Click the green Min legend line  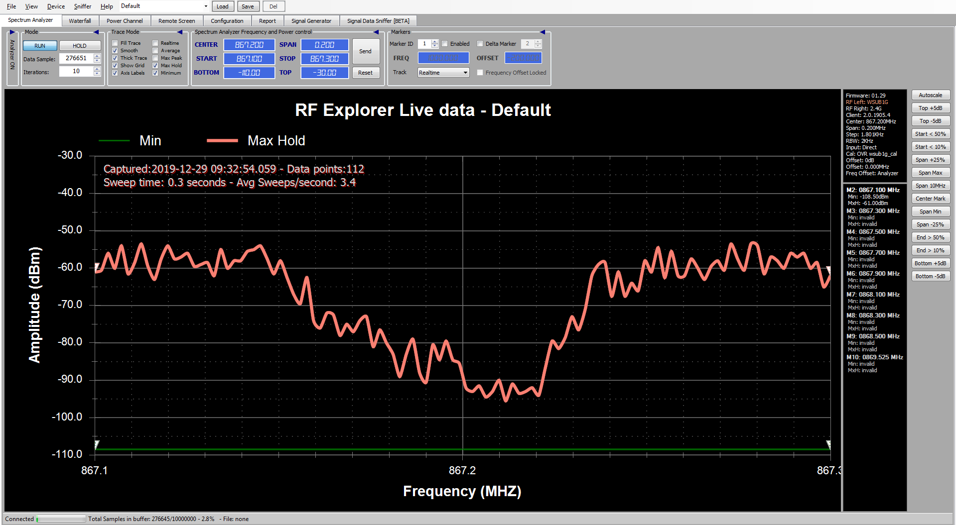click(x=114, y=141)
